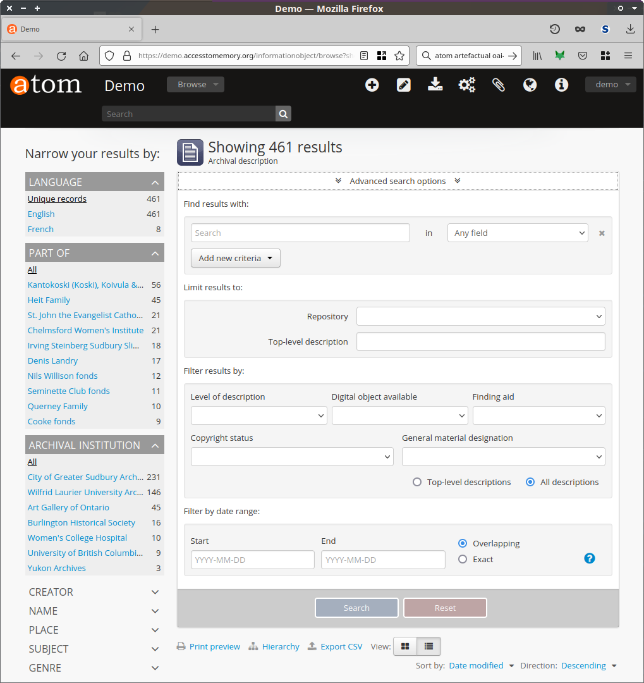Open the Import download icon menu

435,85
